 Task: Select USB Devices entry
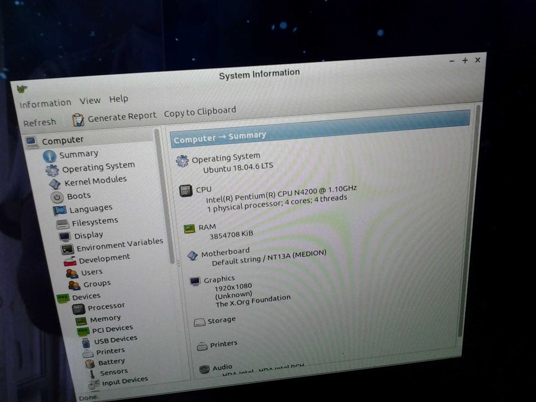click(115, 340)
